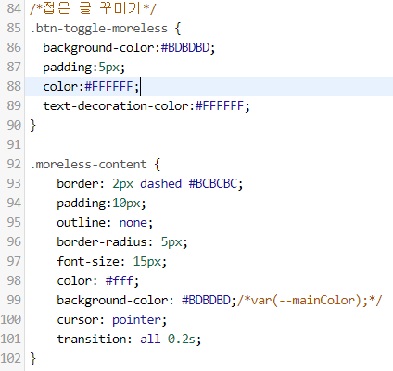Click the .moreless-content selector
The image size is (393, 371).
88,165
